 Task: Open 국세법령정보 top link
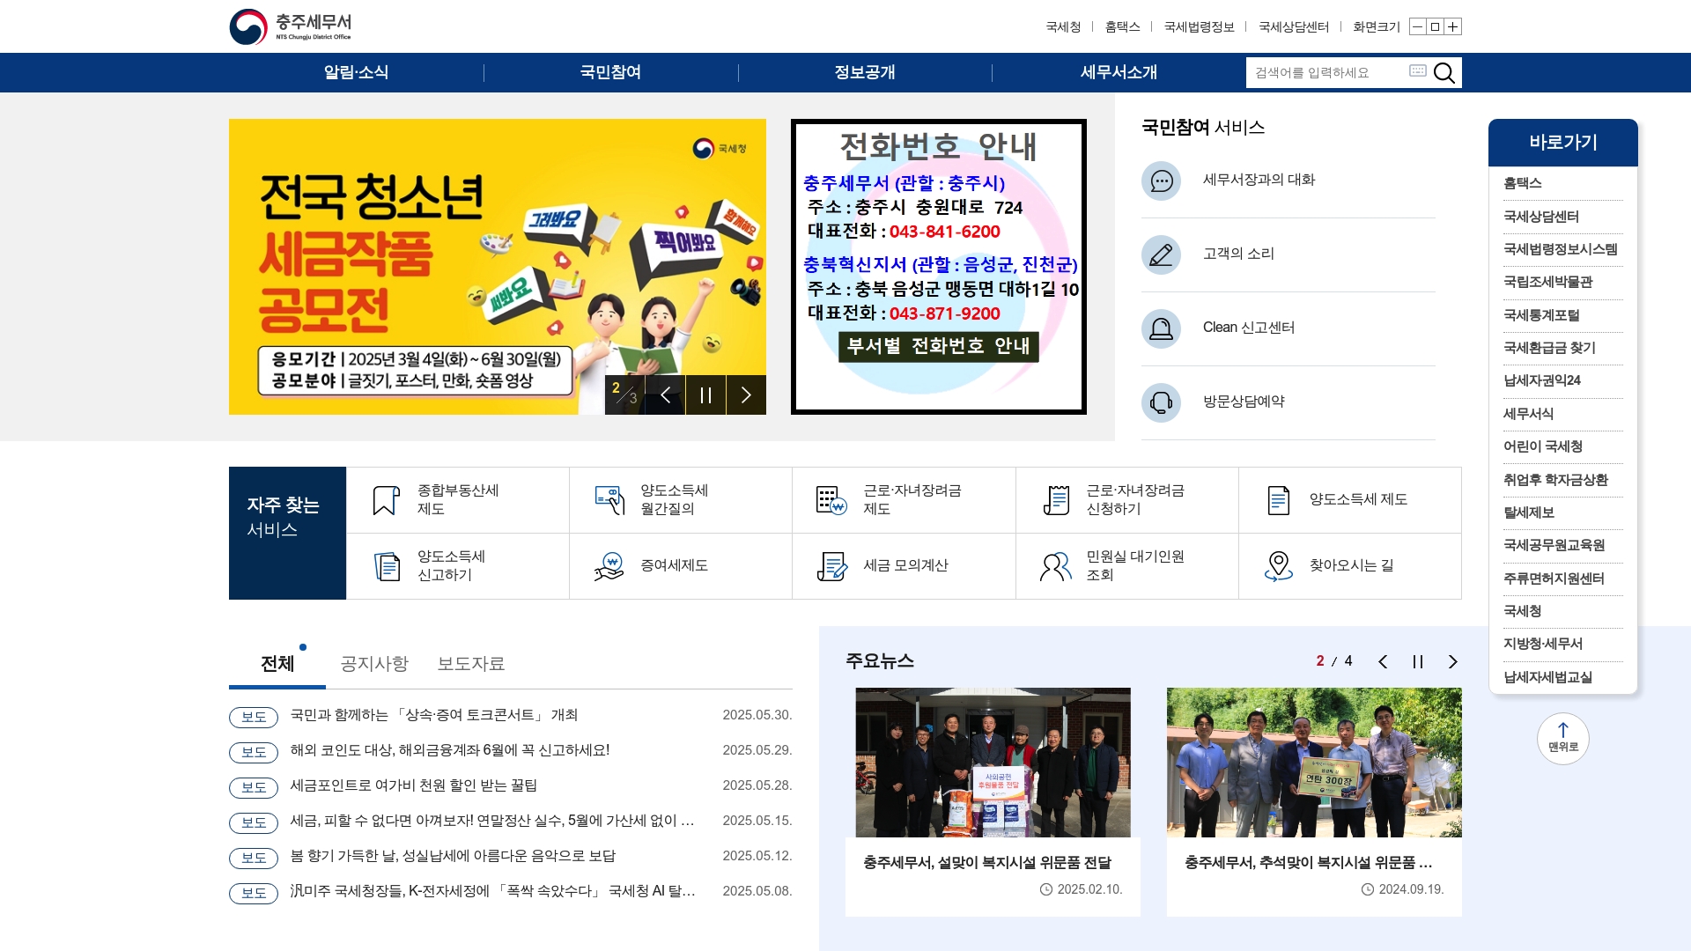tap(1200, 27)
